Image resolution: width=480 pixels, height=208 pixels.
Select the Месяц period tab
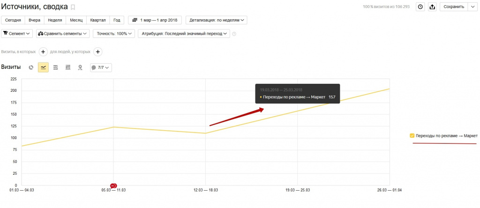pos(76,20)
